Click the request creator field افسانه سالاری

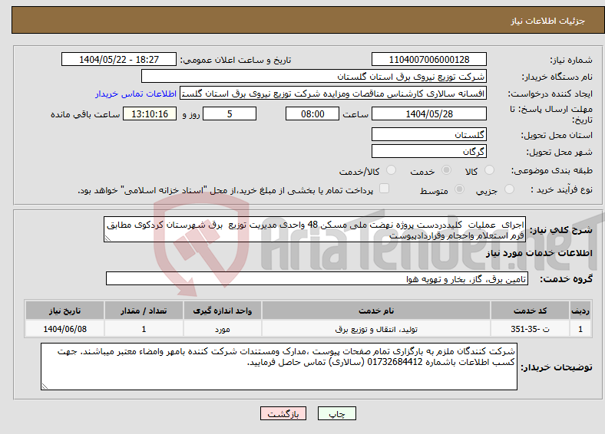pos(333,94)
